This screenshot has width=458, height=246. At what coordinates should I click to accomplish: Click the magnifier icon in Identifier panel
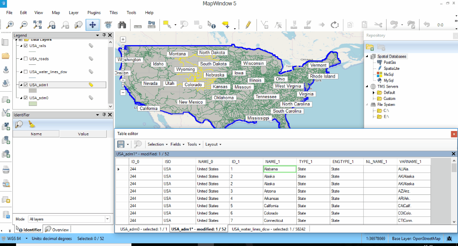tap(19, 125)
